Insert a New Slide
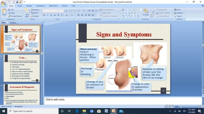Viewport: 204px width, 114px height. [27, 13]
